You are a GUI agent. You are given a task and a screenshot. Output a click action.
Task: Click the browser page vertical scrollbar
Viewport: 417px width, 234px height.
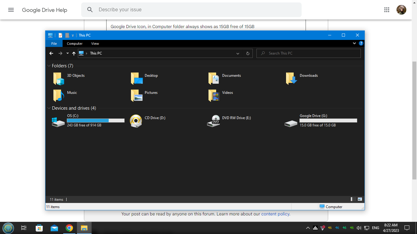414,120
